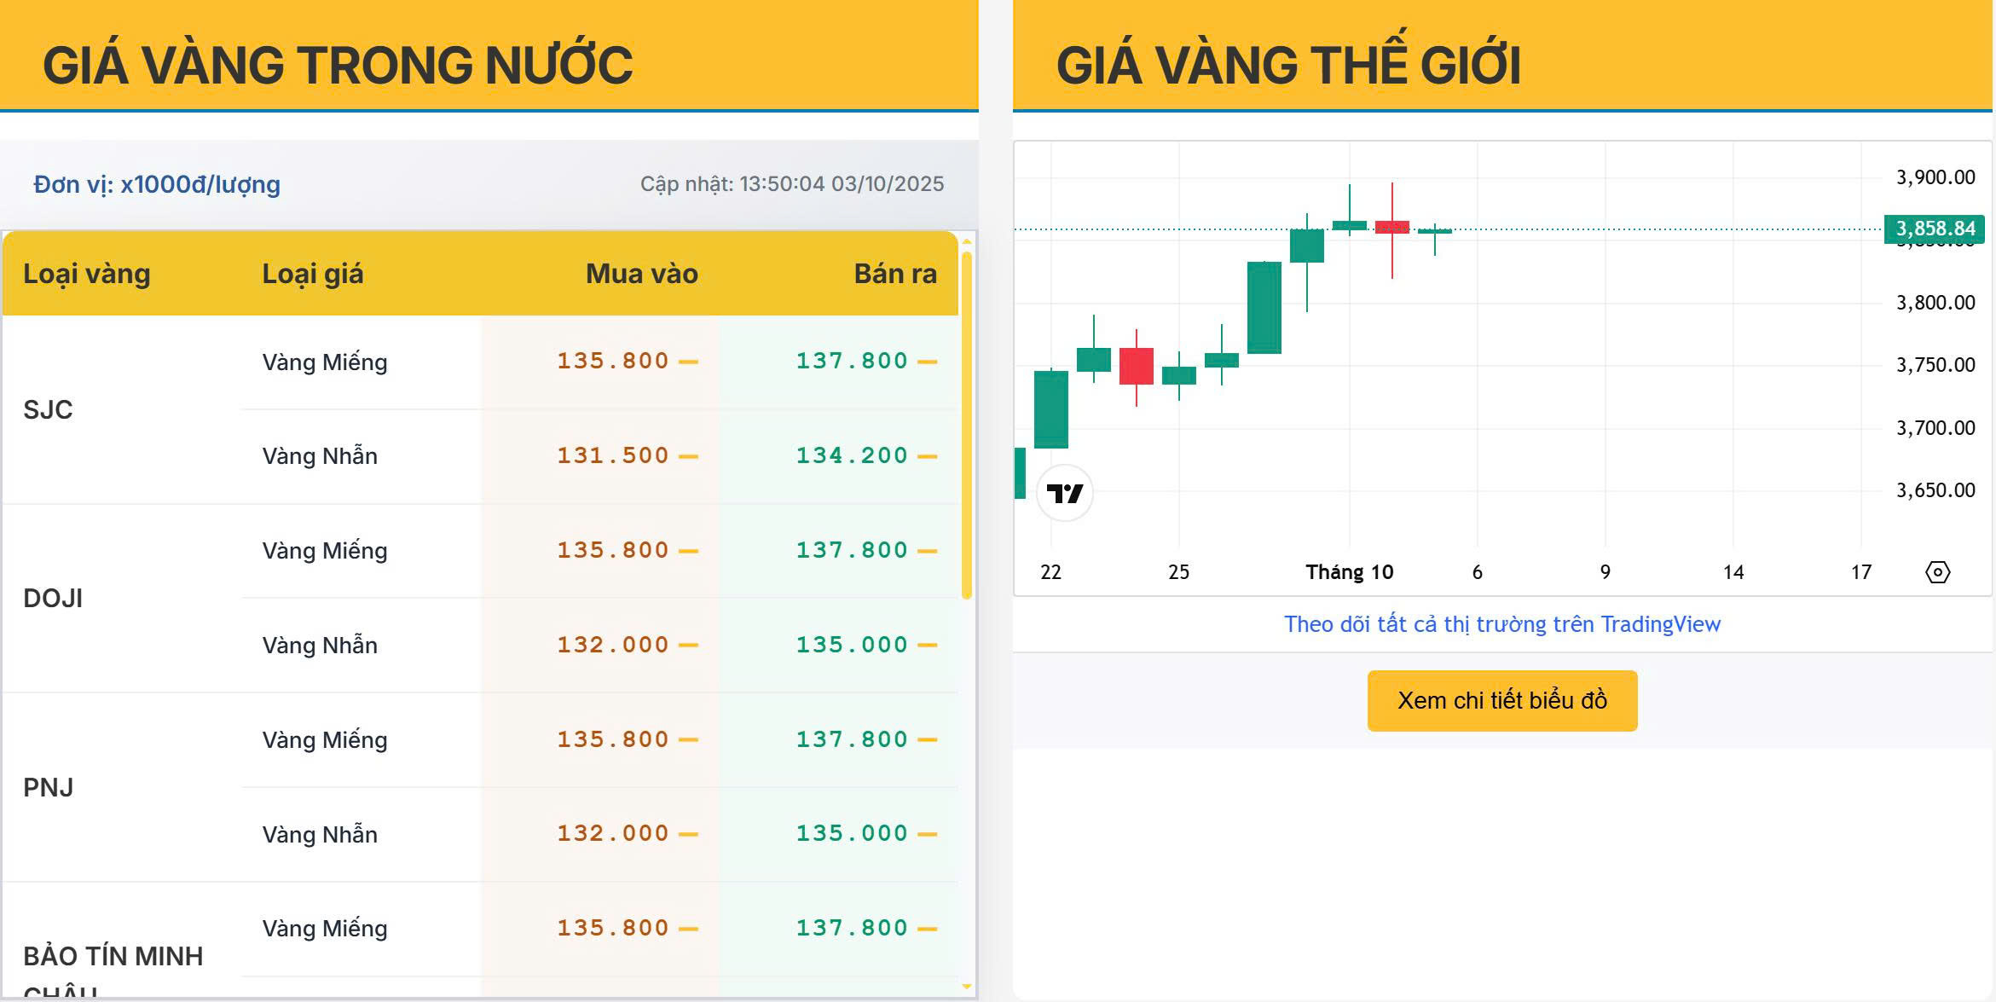Click the Tháng 10 date axis label
Image resolution: width=1996 pixels, height=1002 pixels.
click(1349, 572)
